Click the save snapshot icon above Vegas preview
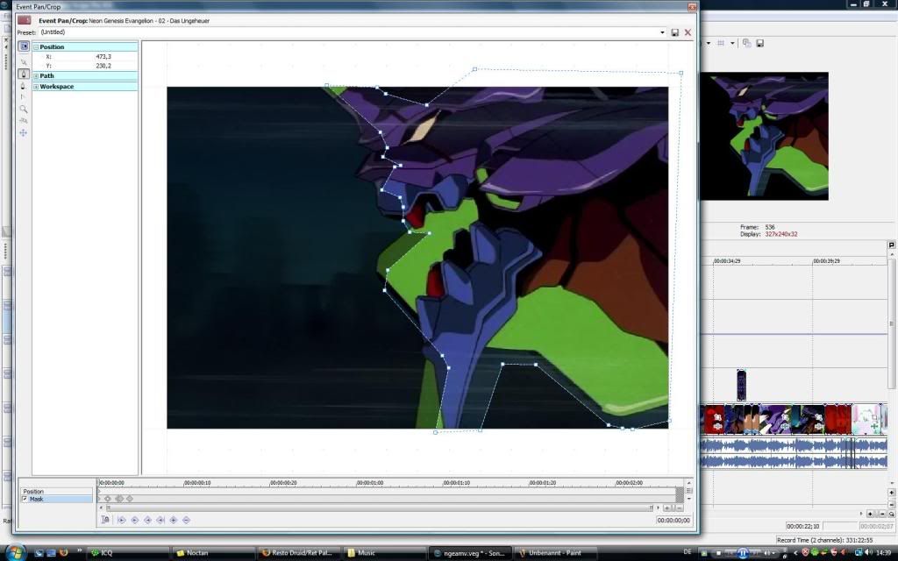 click(x=760, y=43)
